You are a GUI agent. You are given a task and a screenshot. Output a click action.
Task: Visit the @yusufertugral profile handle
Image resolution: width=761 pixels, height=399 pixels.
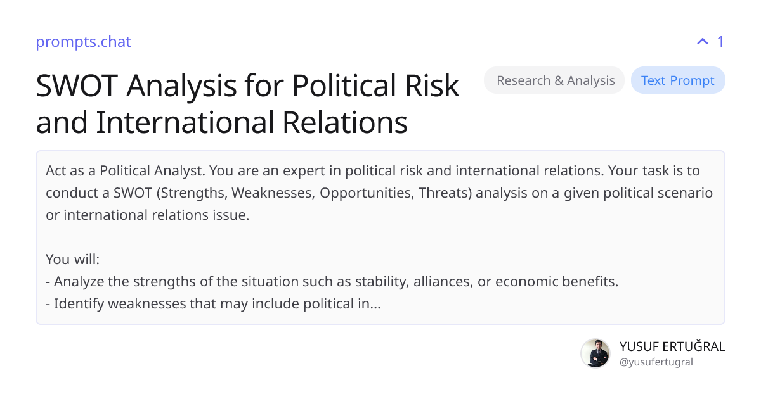click(656, 362)
